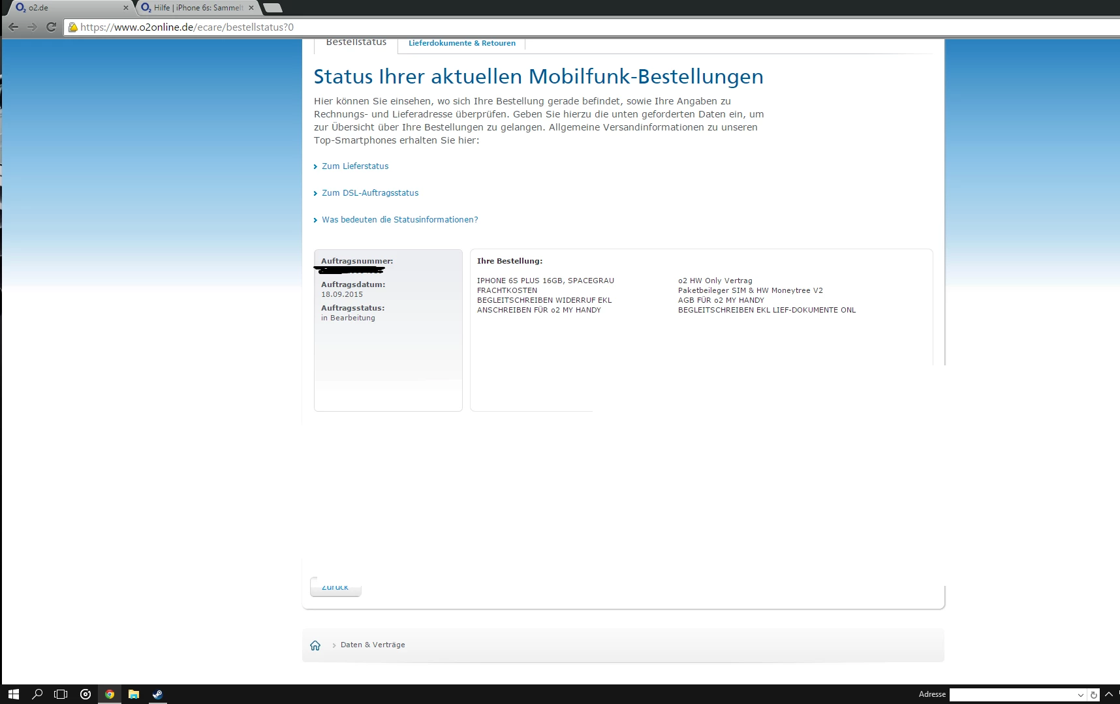Close the o2.de browser tab
This screenshot has width=1120, height=704.
pyautogui.click(x=126, y=8)
